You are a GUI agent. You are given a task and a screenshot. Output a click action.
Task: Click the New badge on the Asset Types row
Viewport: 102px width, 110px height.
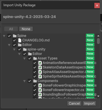(90, 58)
